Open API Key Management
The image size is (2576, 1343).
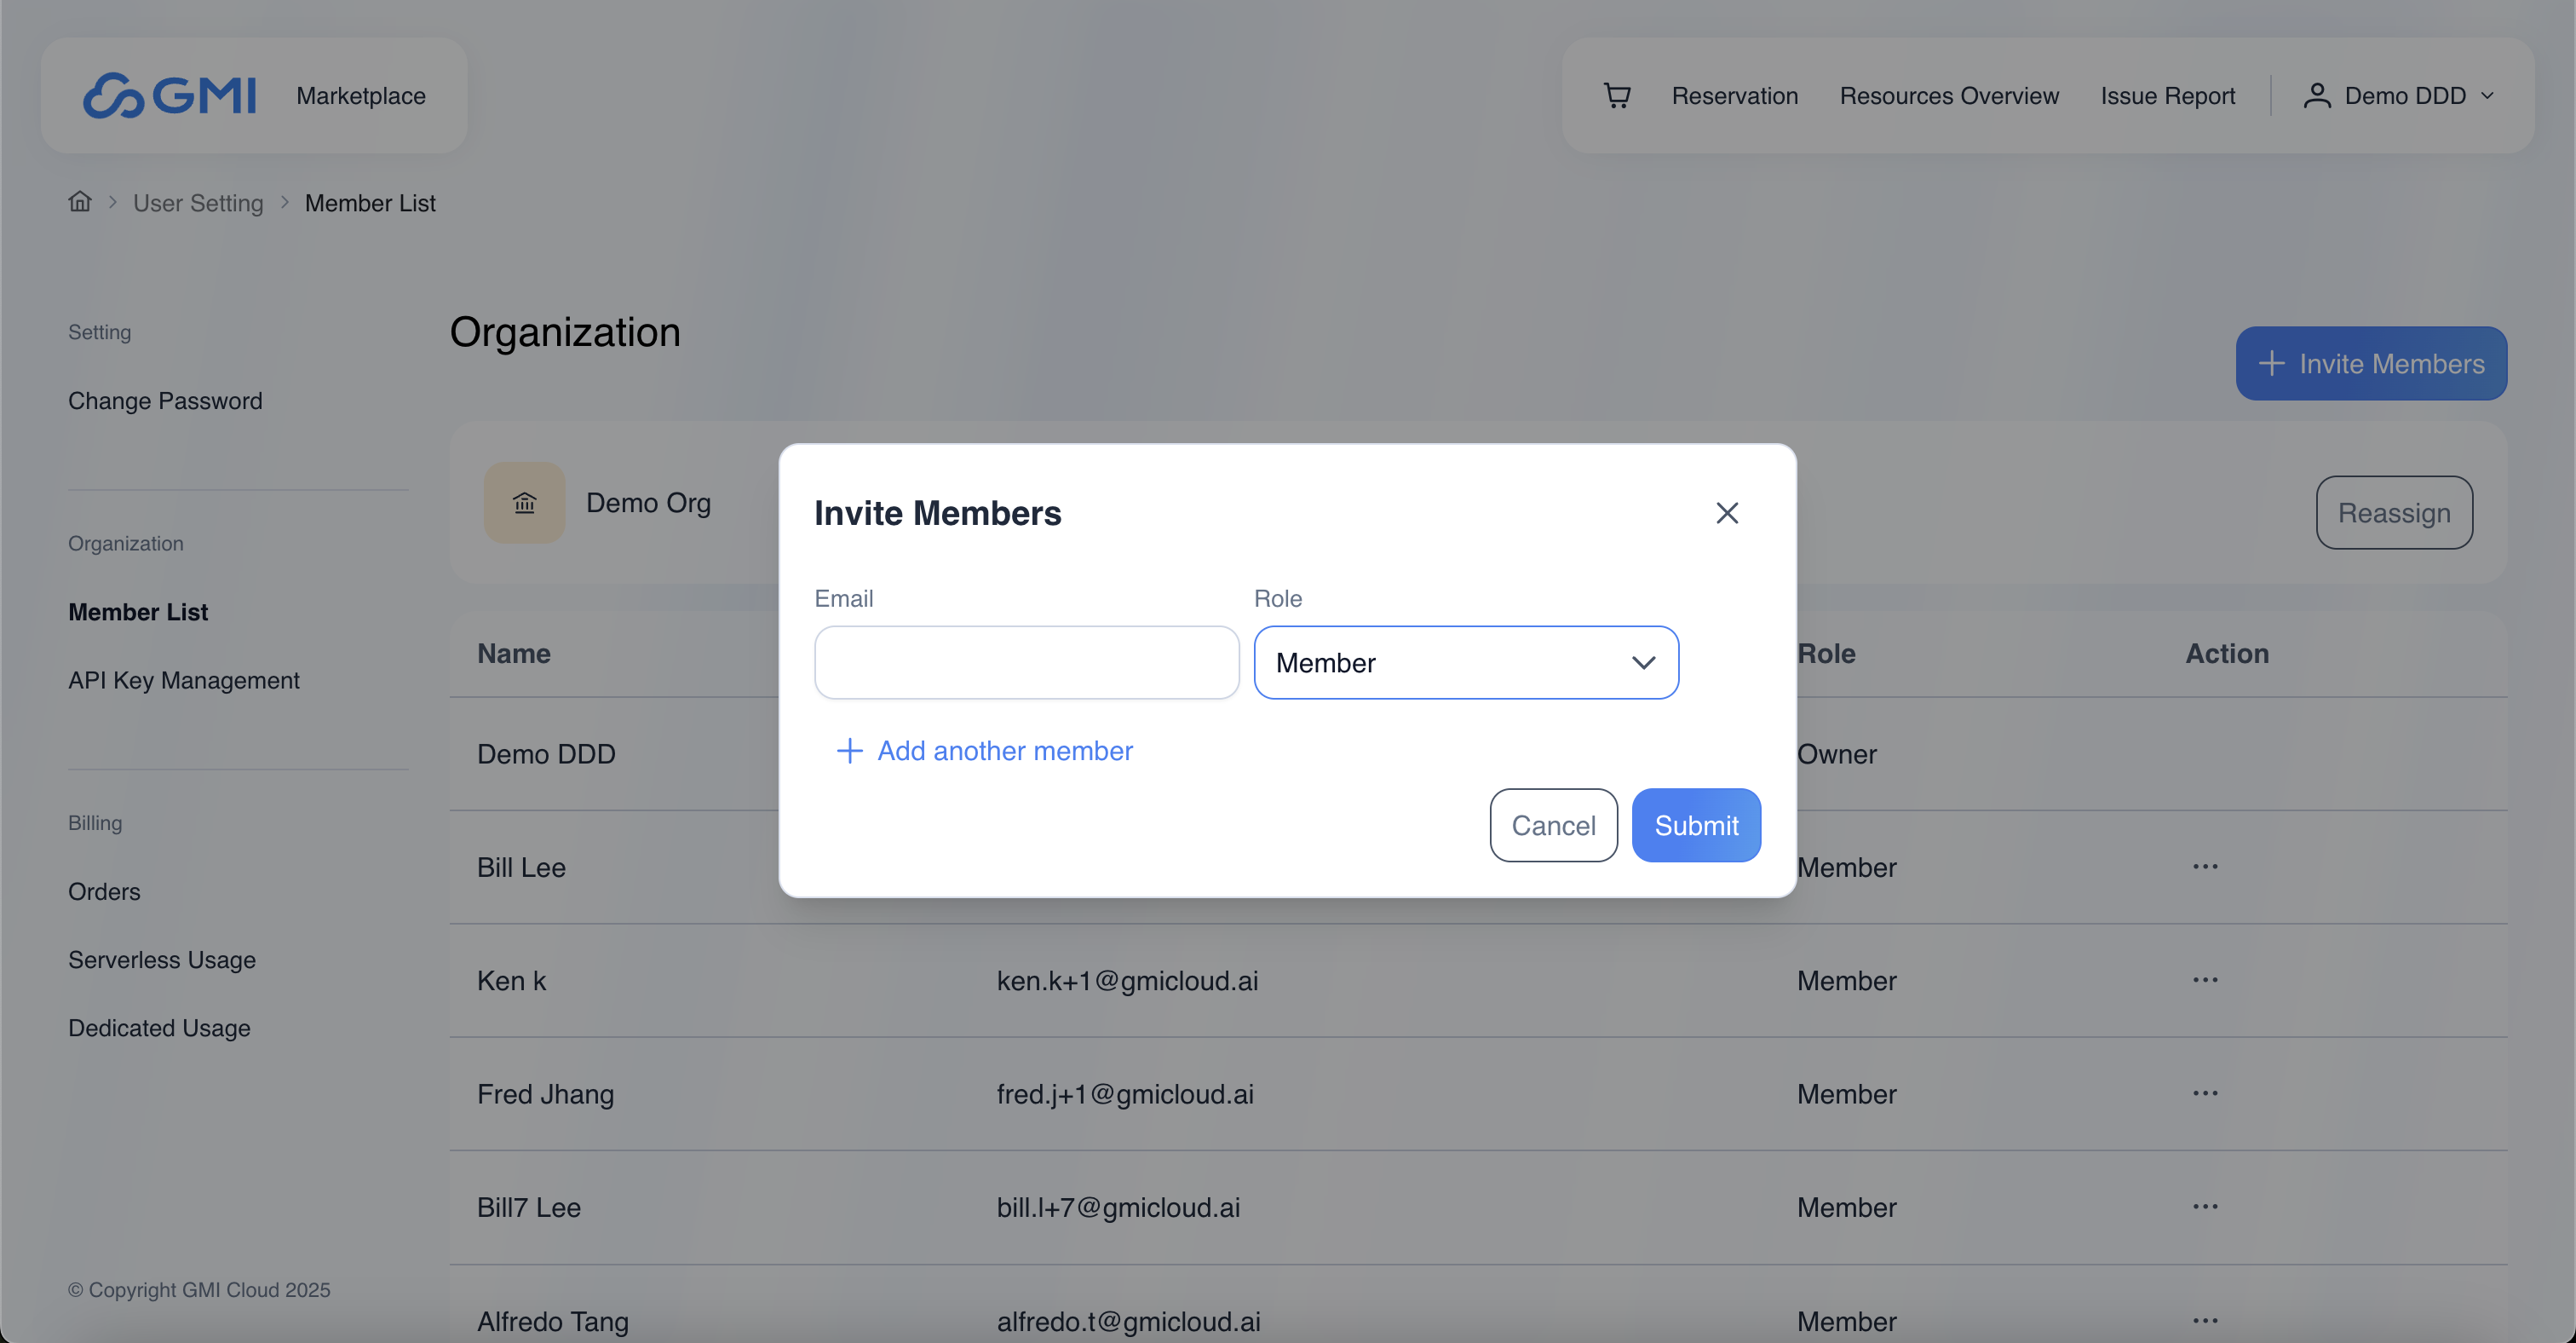click(184, 680)
